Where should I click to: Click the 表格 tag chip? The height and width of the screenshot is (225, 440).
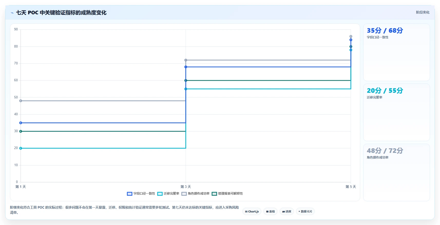click(270, 211)
